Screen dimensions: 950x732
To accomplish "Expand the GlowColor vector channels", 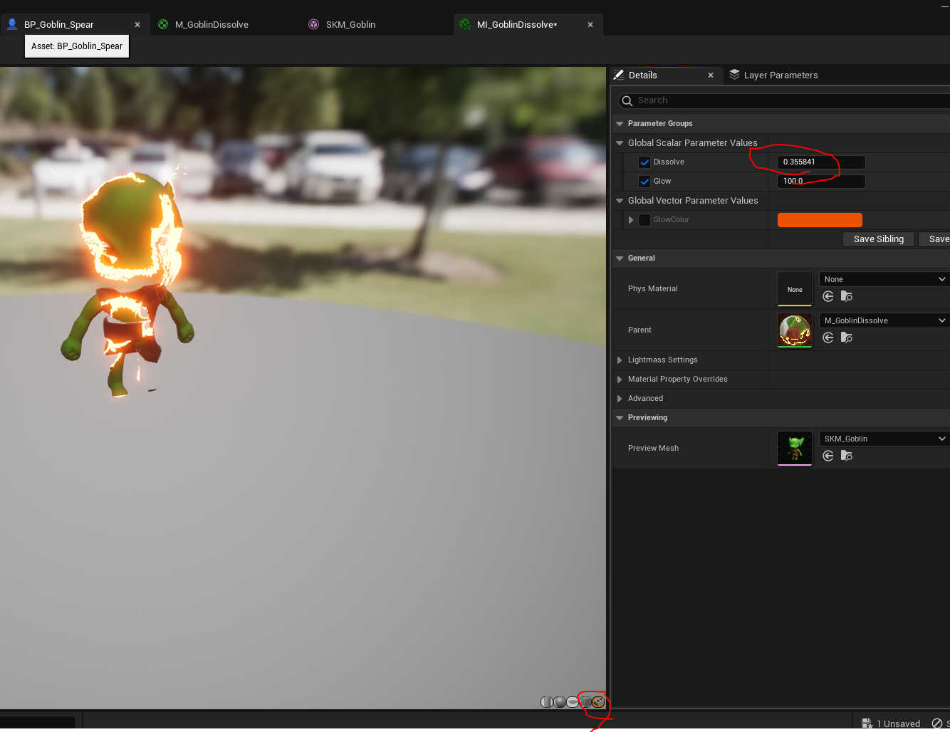I will [631, 220].
